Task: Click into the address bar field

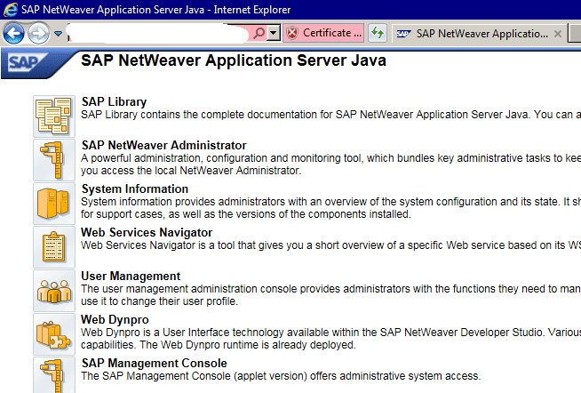Action: coord(158,34)
